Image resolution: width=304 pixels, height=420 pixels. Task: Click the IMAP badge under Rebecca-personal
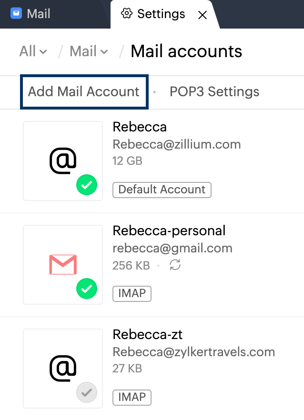(132, 293)
